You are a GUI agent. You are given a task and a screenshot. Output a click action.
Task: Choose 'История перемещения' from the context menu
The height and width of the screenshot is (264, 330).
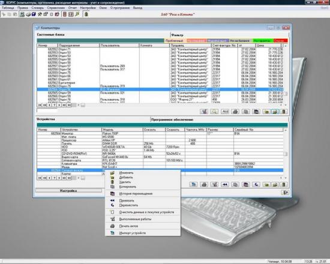pos(136,193)
